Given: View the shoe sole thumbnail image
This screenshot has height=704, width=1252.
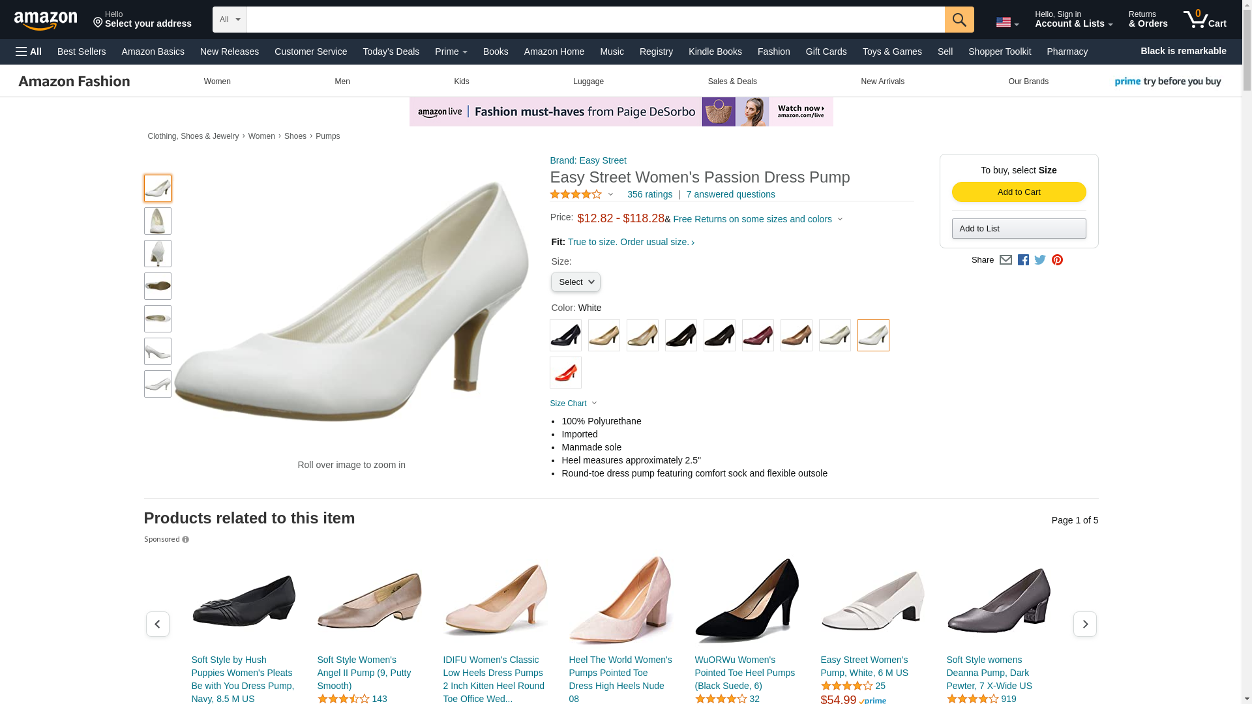Looking at the screenshot, I should [x=158, y=286].
